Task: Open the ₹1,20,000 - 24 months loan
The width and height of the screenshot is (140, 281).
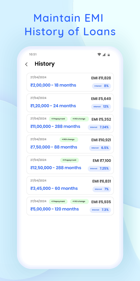Action: point(70,103)
